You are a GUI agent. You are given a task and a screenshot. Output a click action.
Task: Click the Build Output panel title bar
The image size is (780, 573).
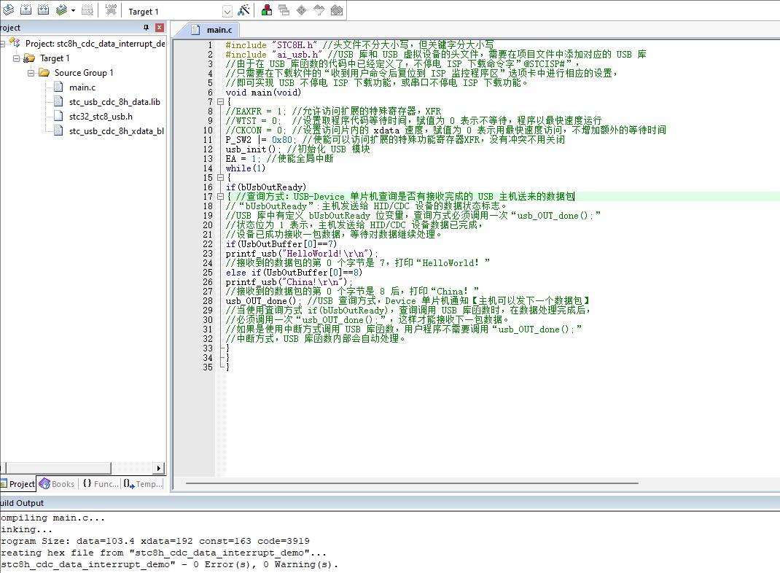coord(390,503)
